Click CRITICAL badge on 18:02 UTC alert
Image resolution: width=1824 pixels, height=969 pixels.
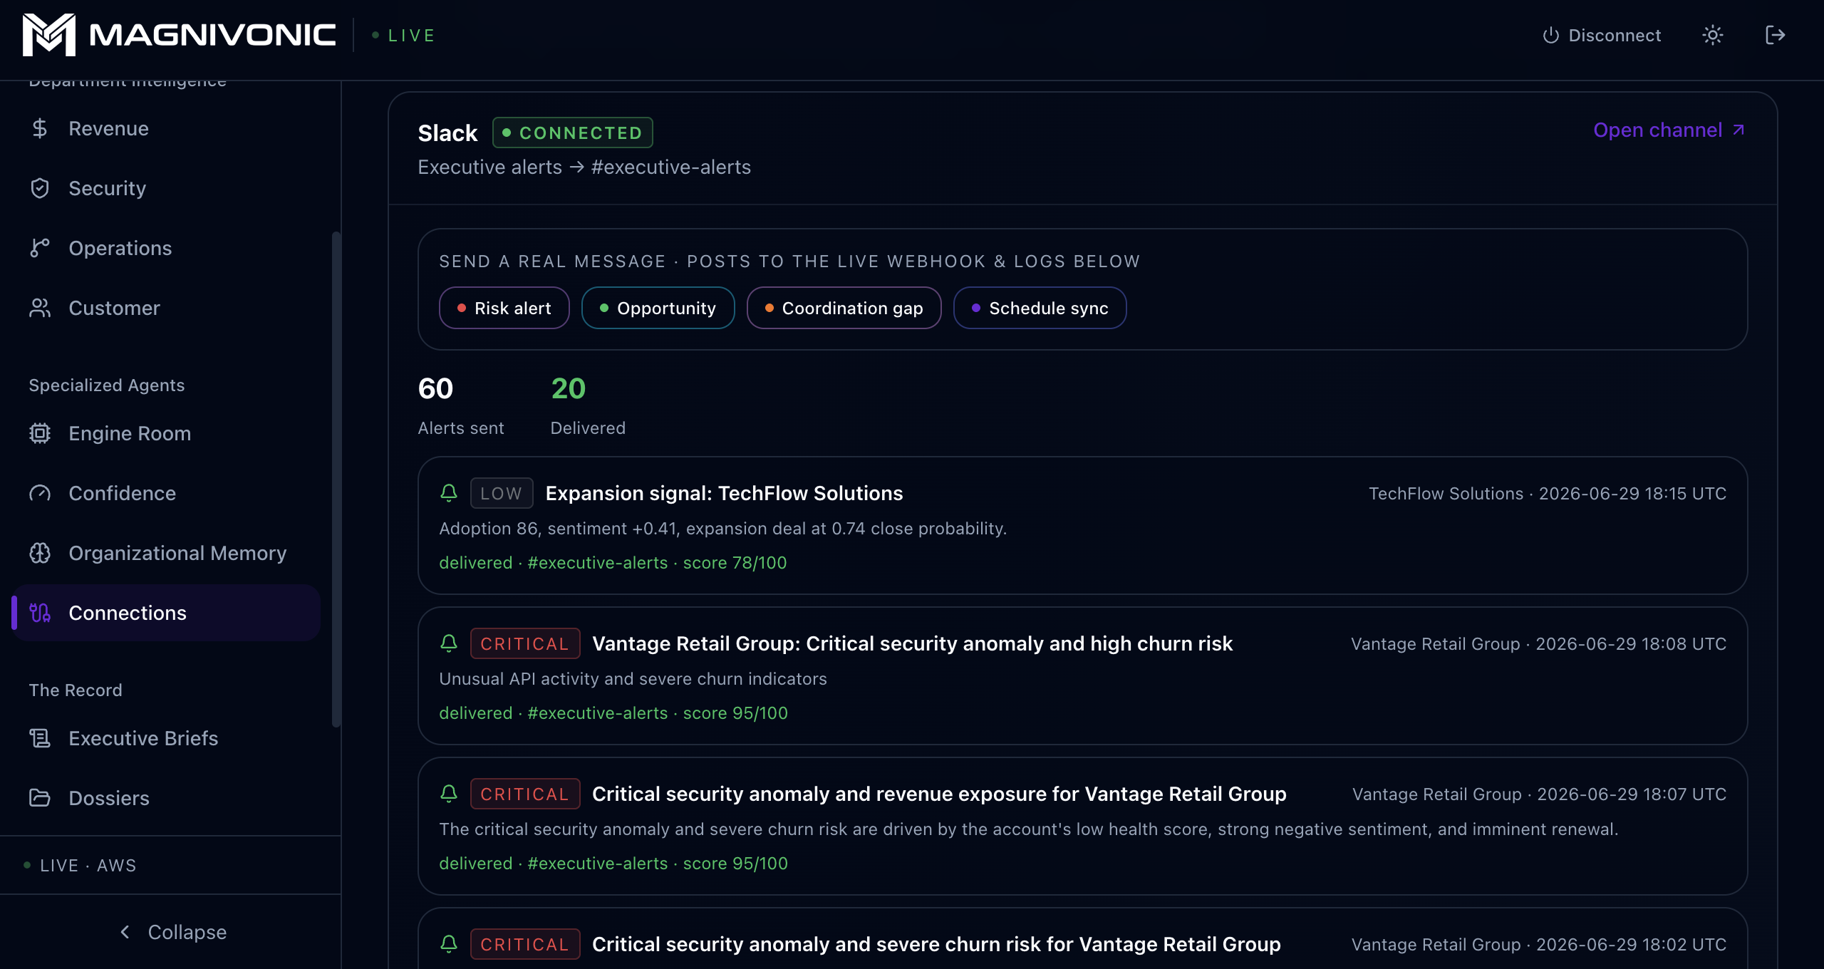525,944
